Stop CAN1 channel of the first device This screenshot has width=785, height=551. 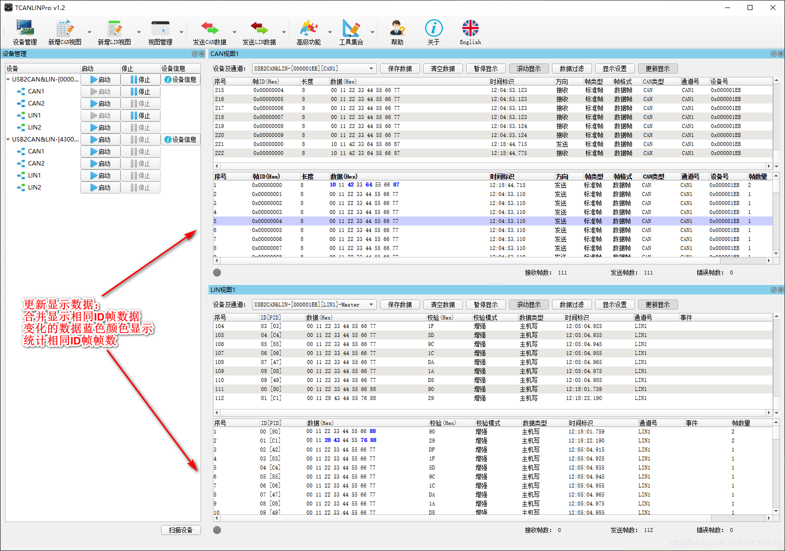tap(140, 91)
